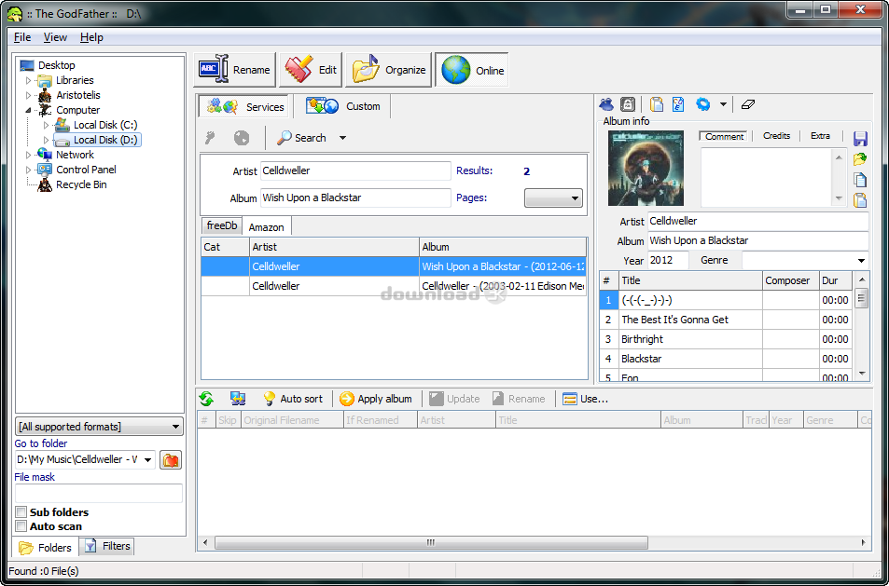Enable the Sub folders checkbox
889x586 pixels.
coord(21,512)
